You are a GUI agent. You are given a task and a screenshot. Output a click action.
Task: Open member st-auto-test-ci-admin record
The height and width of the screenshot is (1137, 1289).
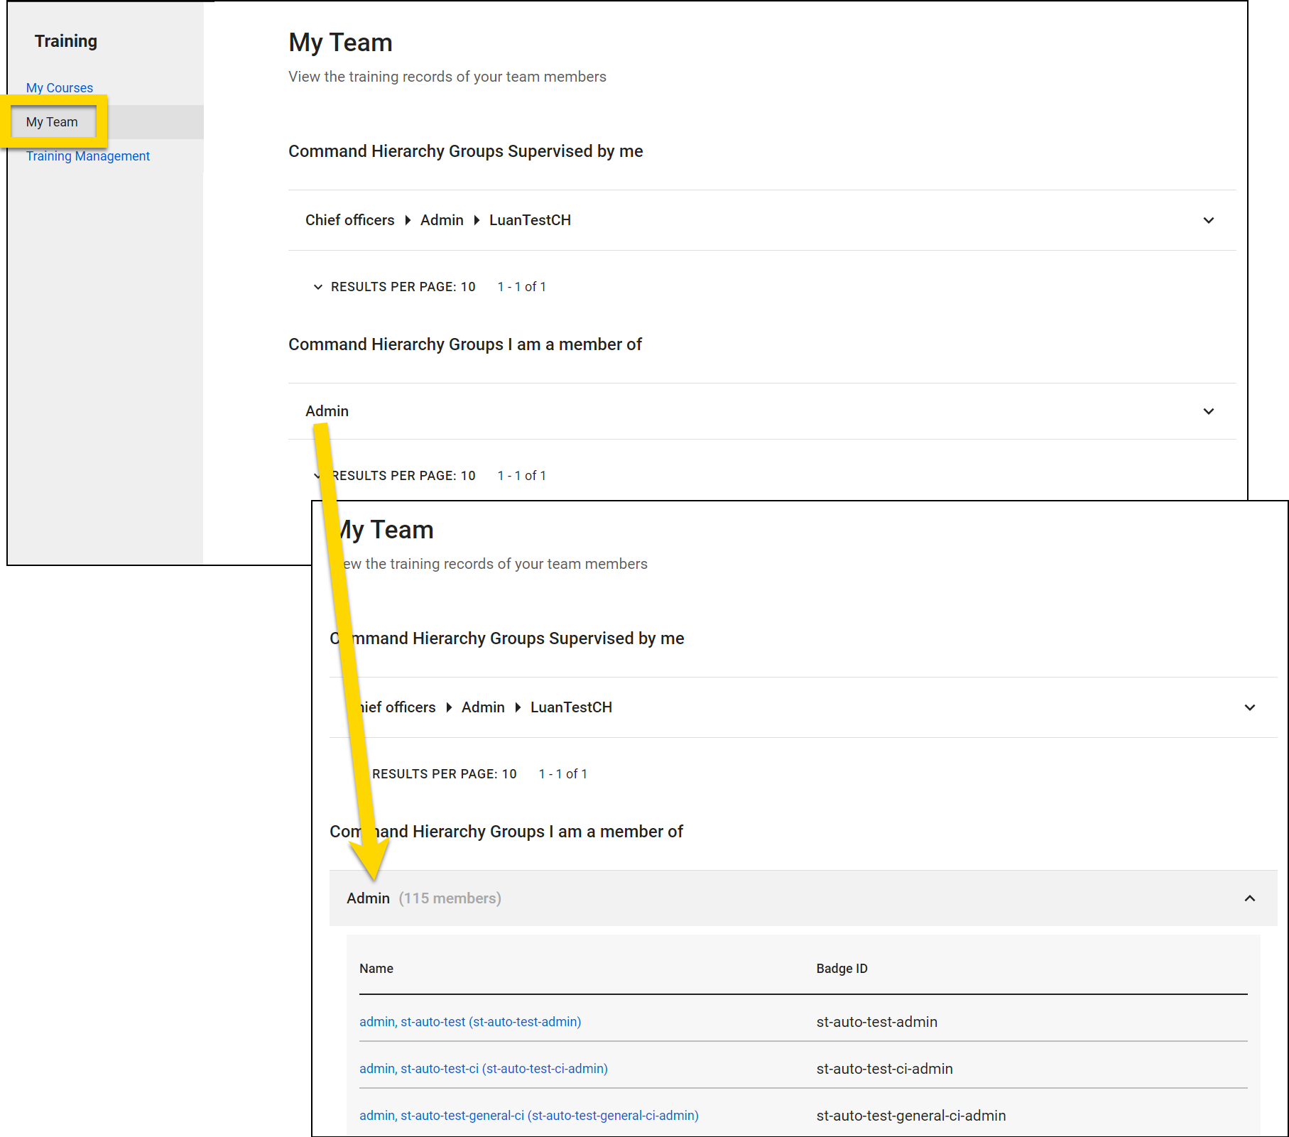[483, 1068]
